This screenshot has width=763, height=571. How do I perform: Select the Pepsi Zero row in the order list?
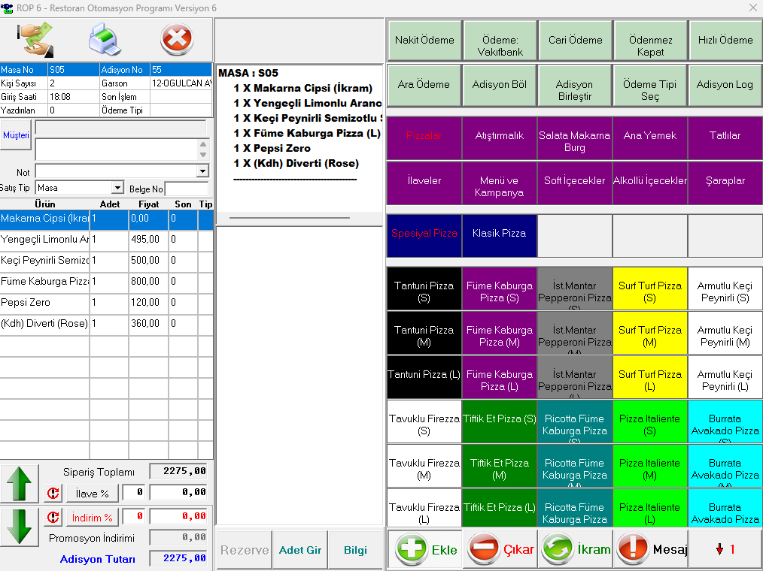45,303
